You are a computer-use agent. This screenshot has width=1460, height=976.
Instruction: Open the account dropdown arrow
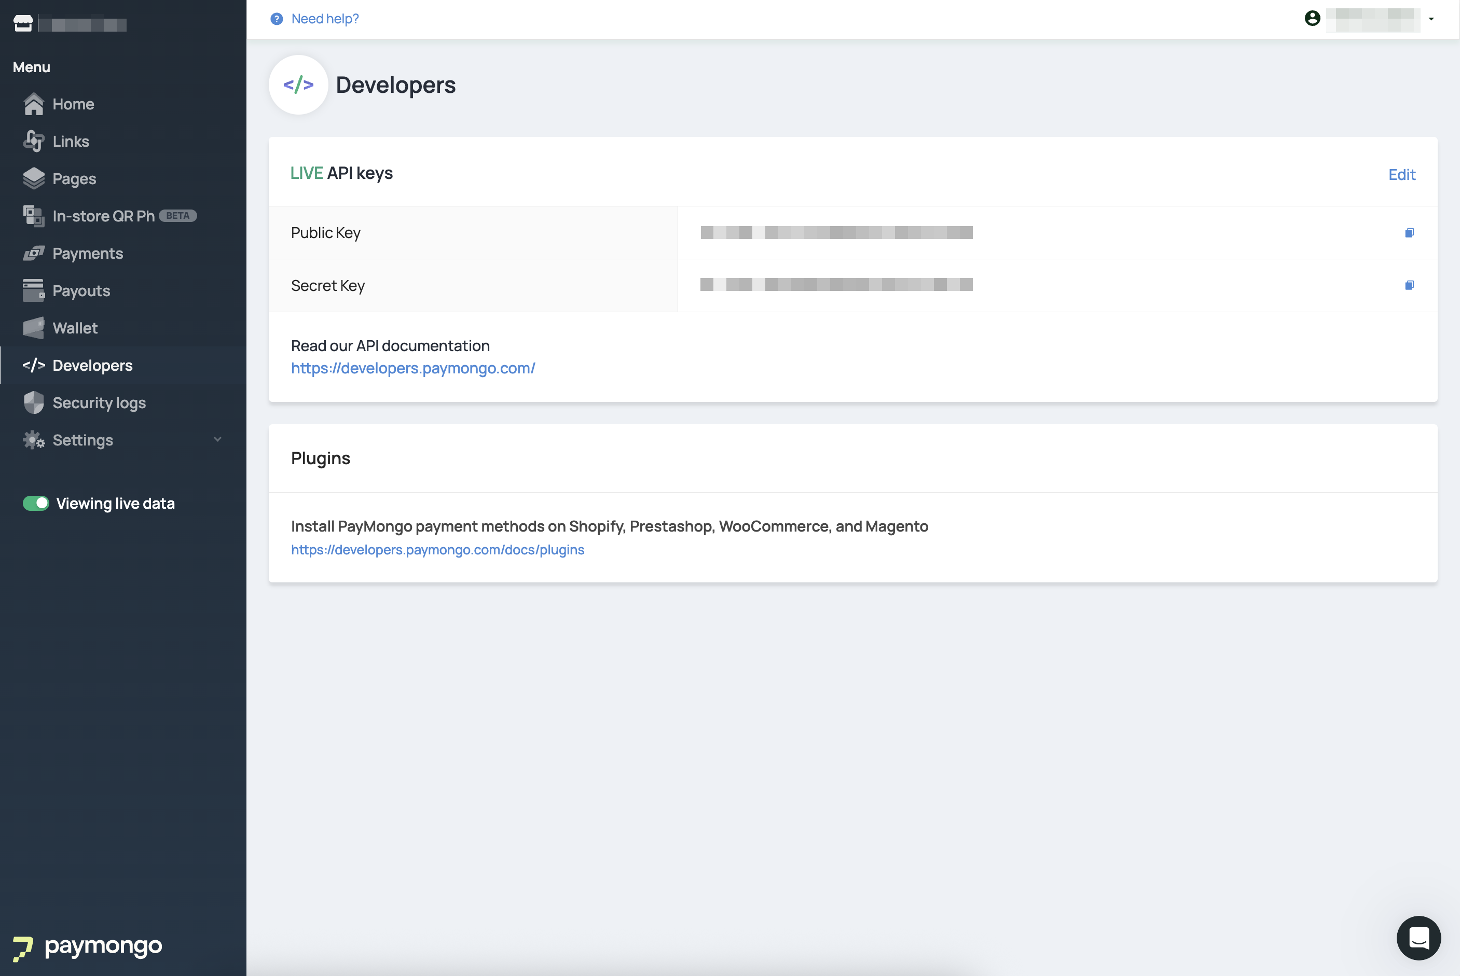pyautogui.click(x=1431, y=19)
